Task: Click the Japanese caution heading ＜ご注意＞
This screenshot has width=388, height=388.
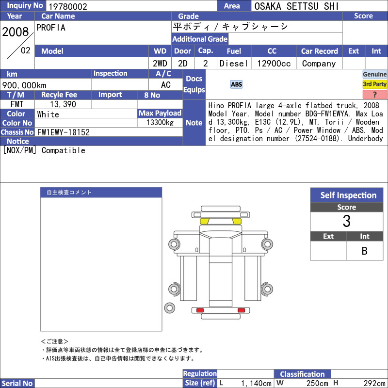Action: click(x=54, y=341)
